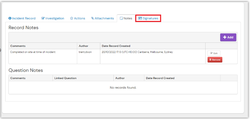Click the paperclip icon beside Attachments
The height and width of the screenshot is (119, 250).
pos(92,18)
